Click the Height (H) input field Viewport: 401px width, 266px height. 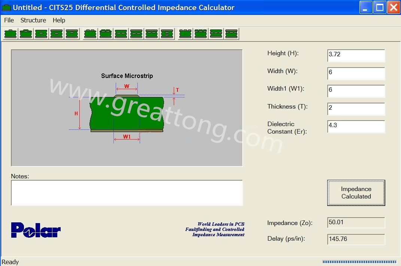(x=356, y=55)
